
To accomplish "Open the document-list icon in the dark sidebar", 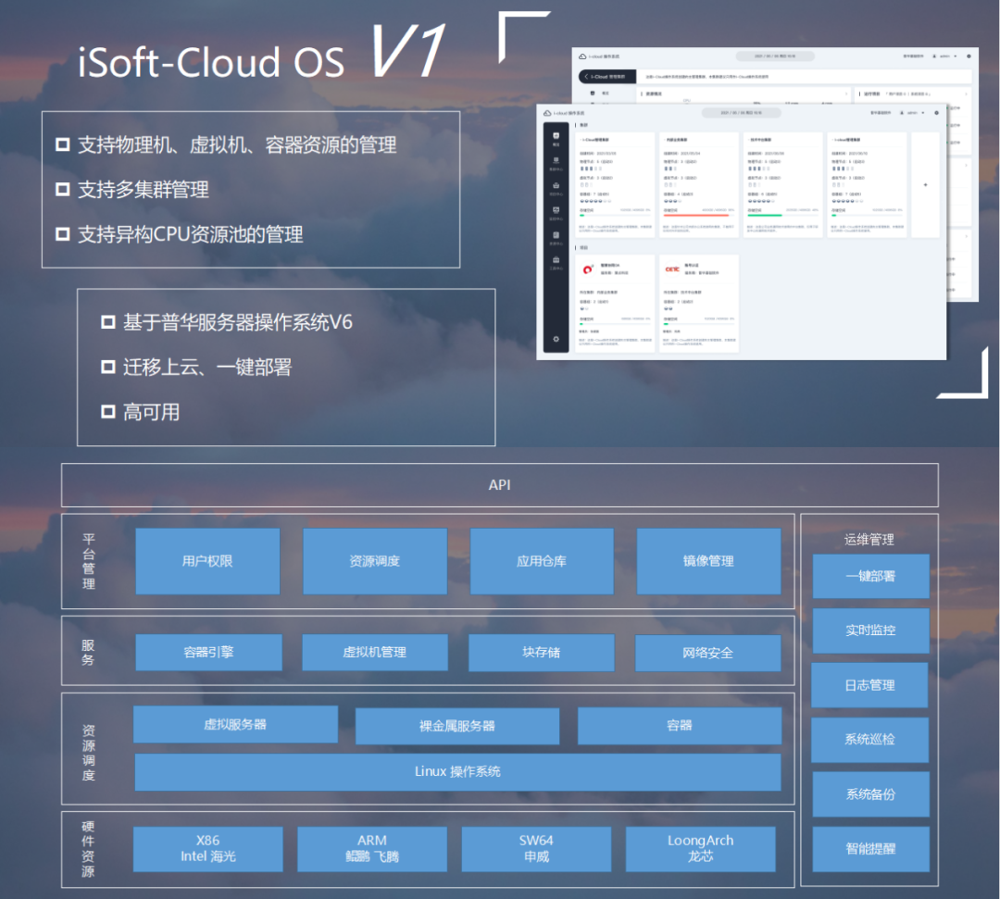I will coord(556,234).
